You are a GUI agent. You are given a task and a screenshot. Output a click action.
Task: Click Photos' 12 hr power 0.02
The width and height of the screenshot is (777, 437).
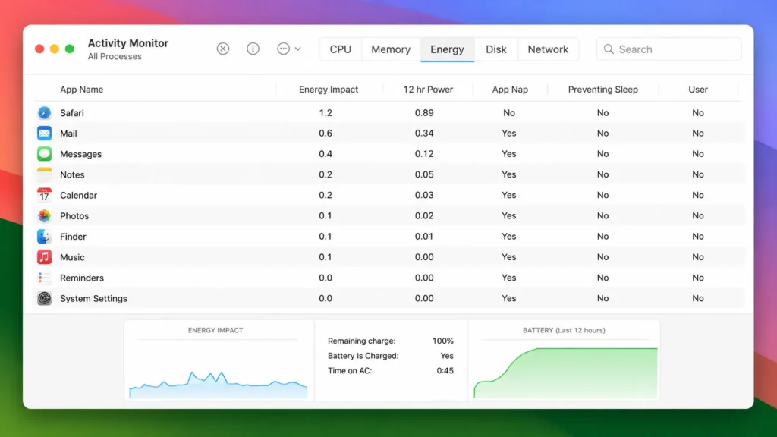(424, 216)
